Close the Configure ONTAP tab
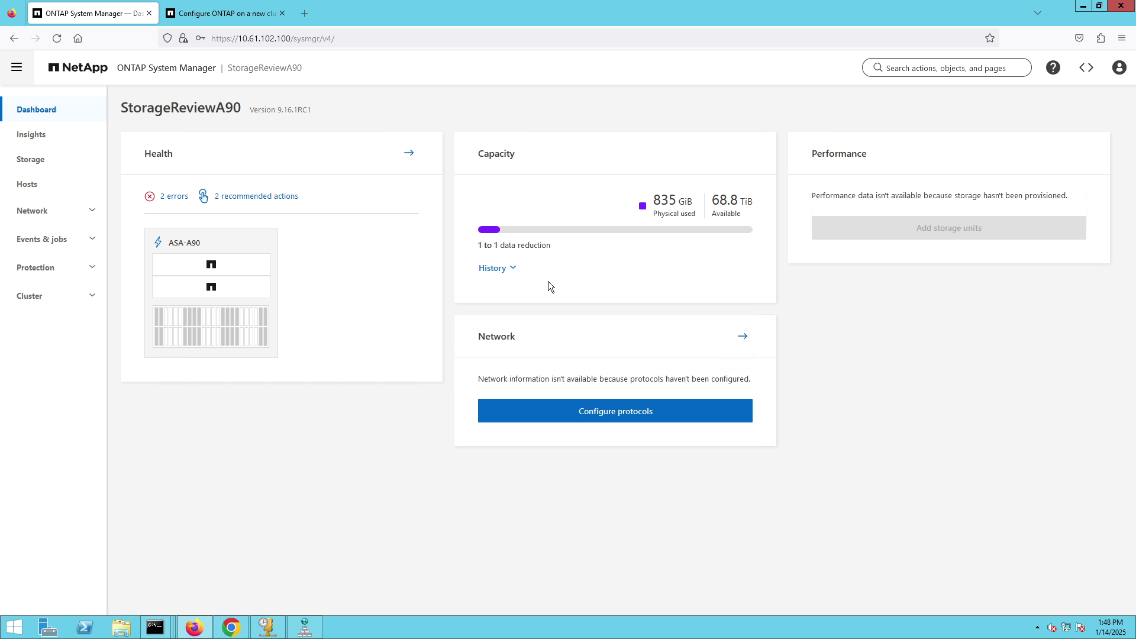 tap(282, 13)
